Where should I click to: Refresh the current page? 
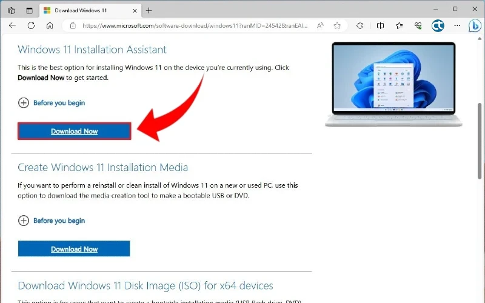(x=31, y=25)
